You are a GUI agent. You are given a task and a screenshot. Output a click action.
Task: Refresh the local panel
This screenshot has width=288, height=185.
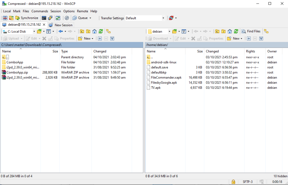click(101, 31)
